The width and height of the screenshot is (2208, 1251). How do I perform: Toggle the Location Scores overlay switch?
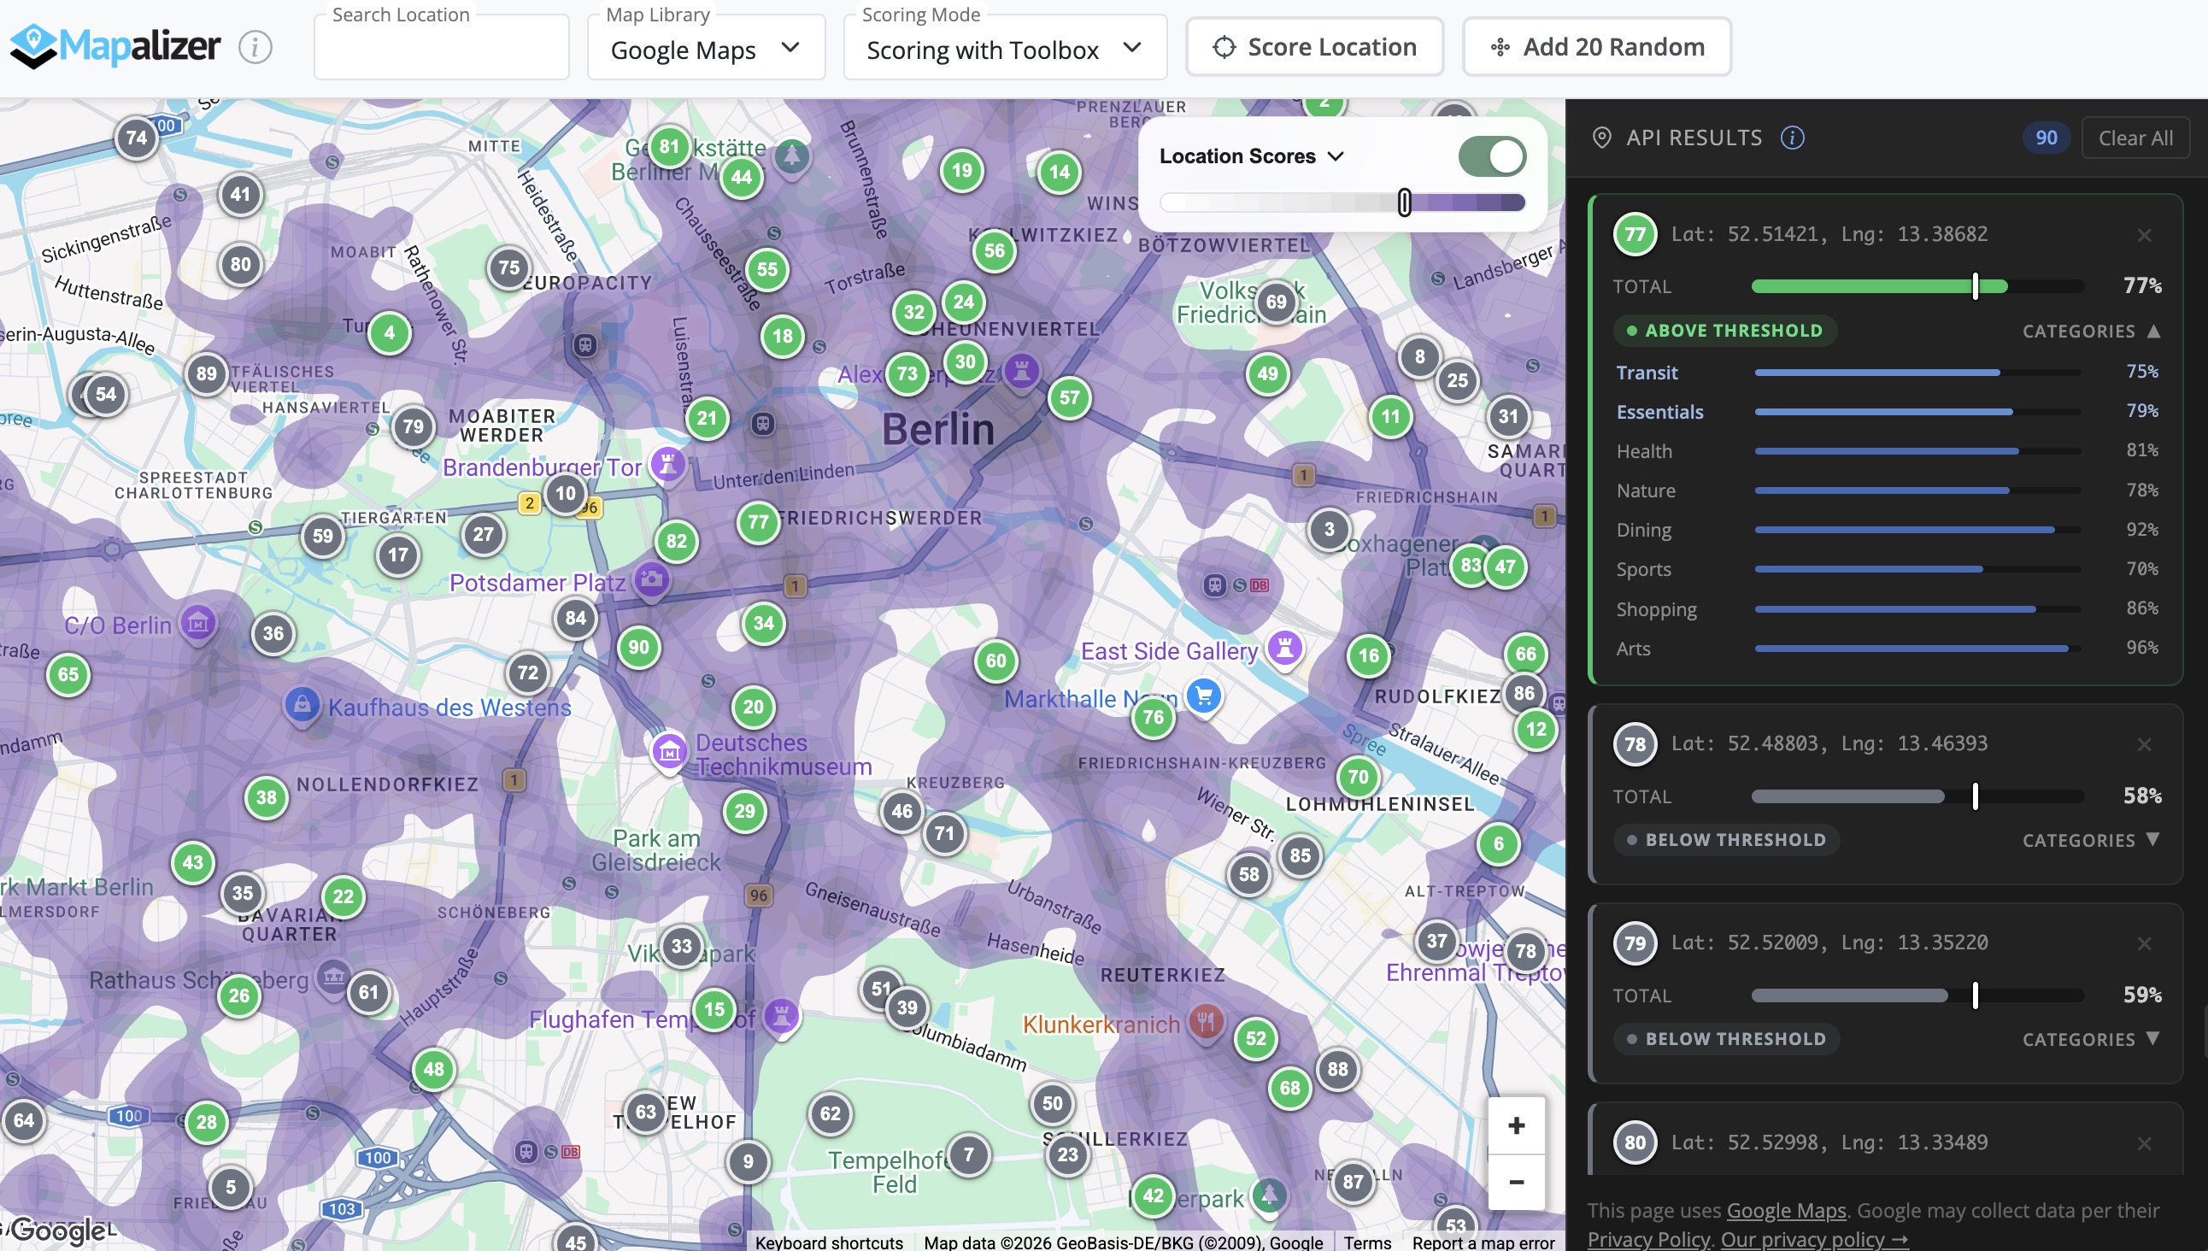pyautogui.click(x=1491, y=156)
